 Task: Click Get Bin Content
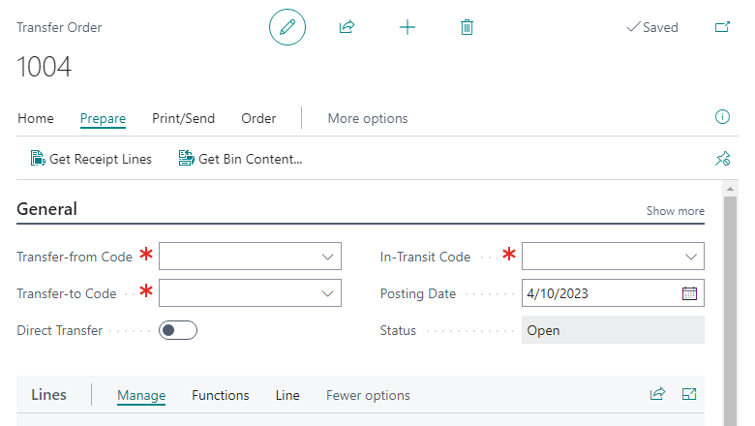point(240,159)
